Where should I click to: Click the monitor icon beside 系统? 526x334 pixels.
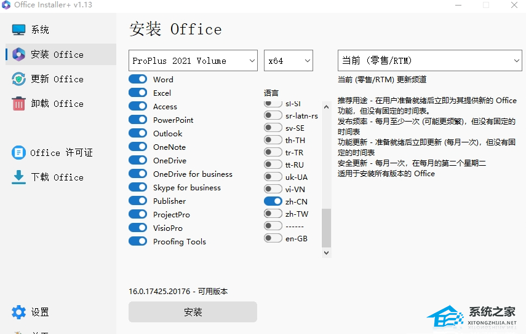coord(18,29)
